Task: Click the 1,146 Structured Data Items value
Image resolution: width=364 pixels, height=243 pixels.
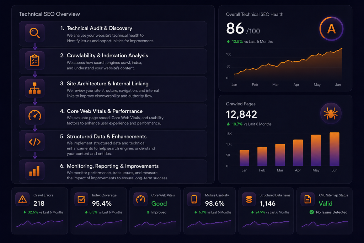Action: [x=267, y=204]
